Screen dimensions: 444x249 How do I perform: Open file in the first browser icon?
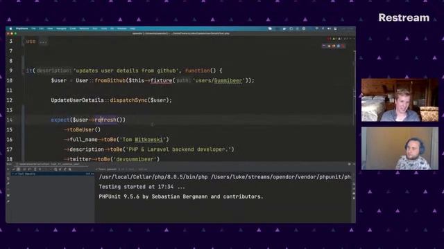tap(324, 46)
